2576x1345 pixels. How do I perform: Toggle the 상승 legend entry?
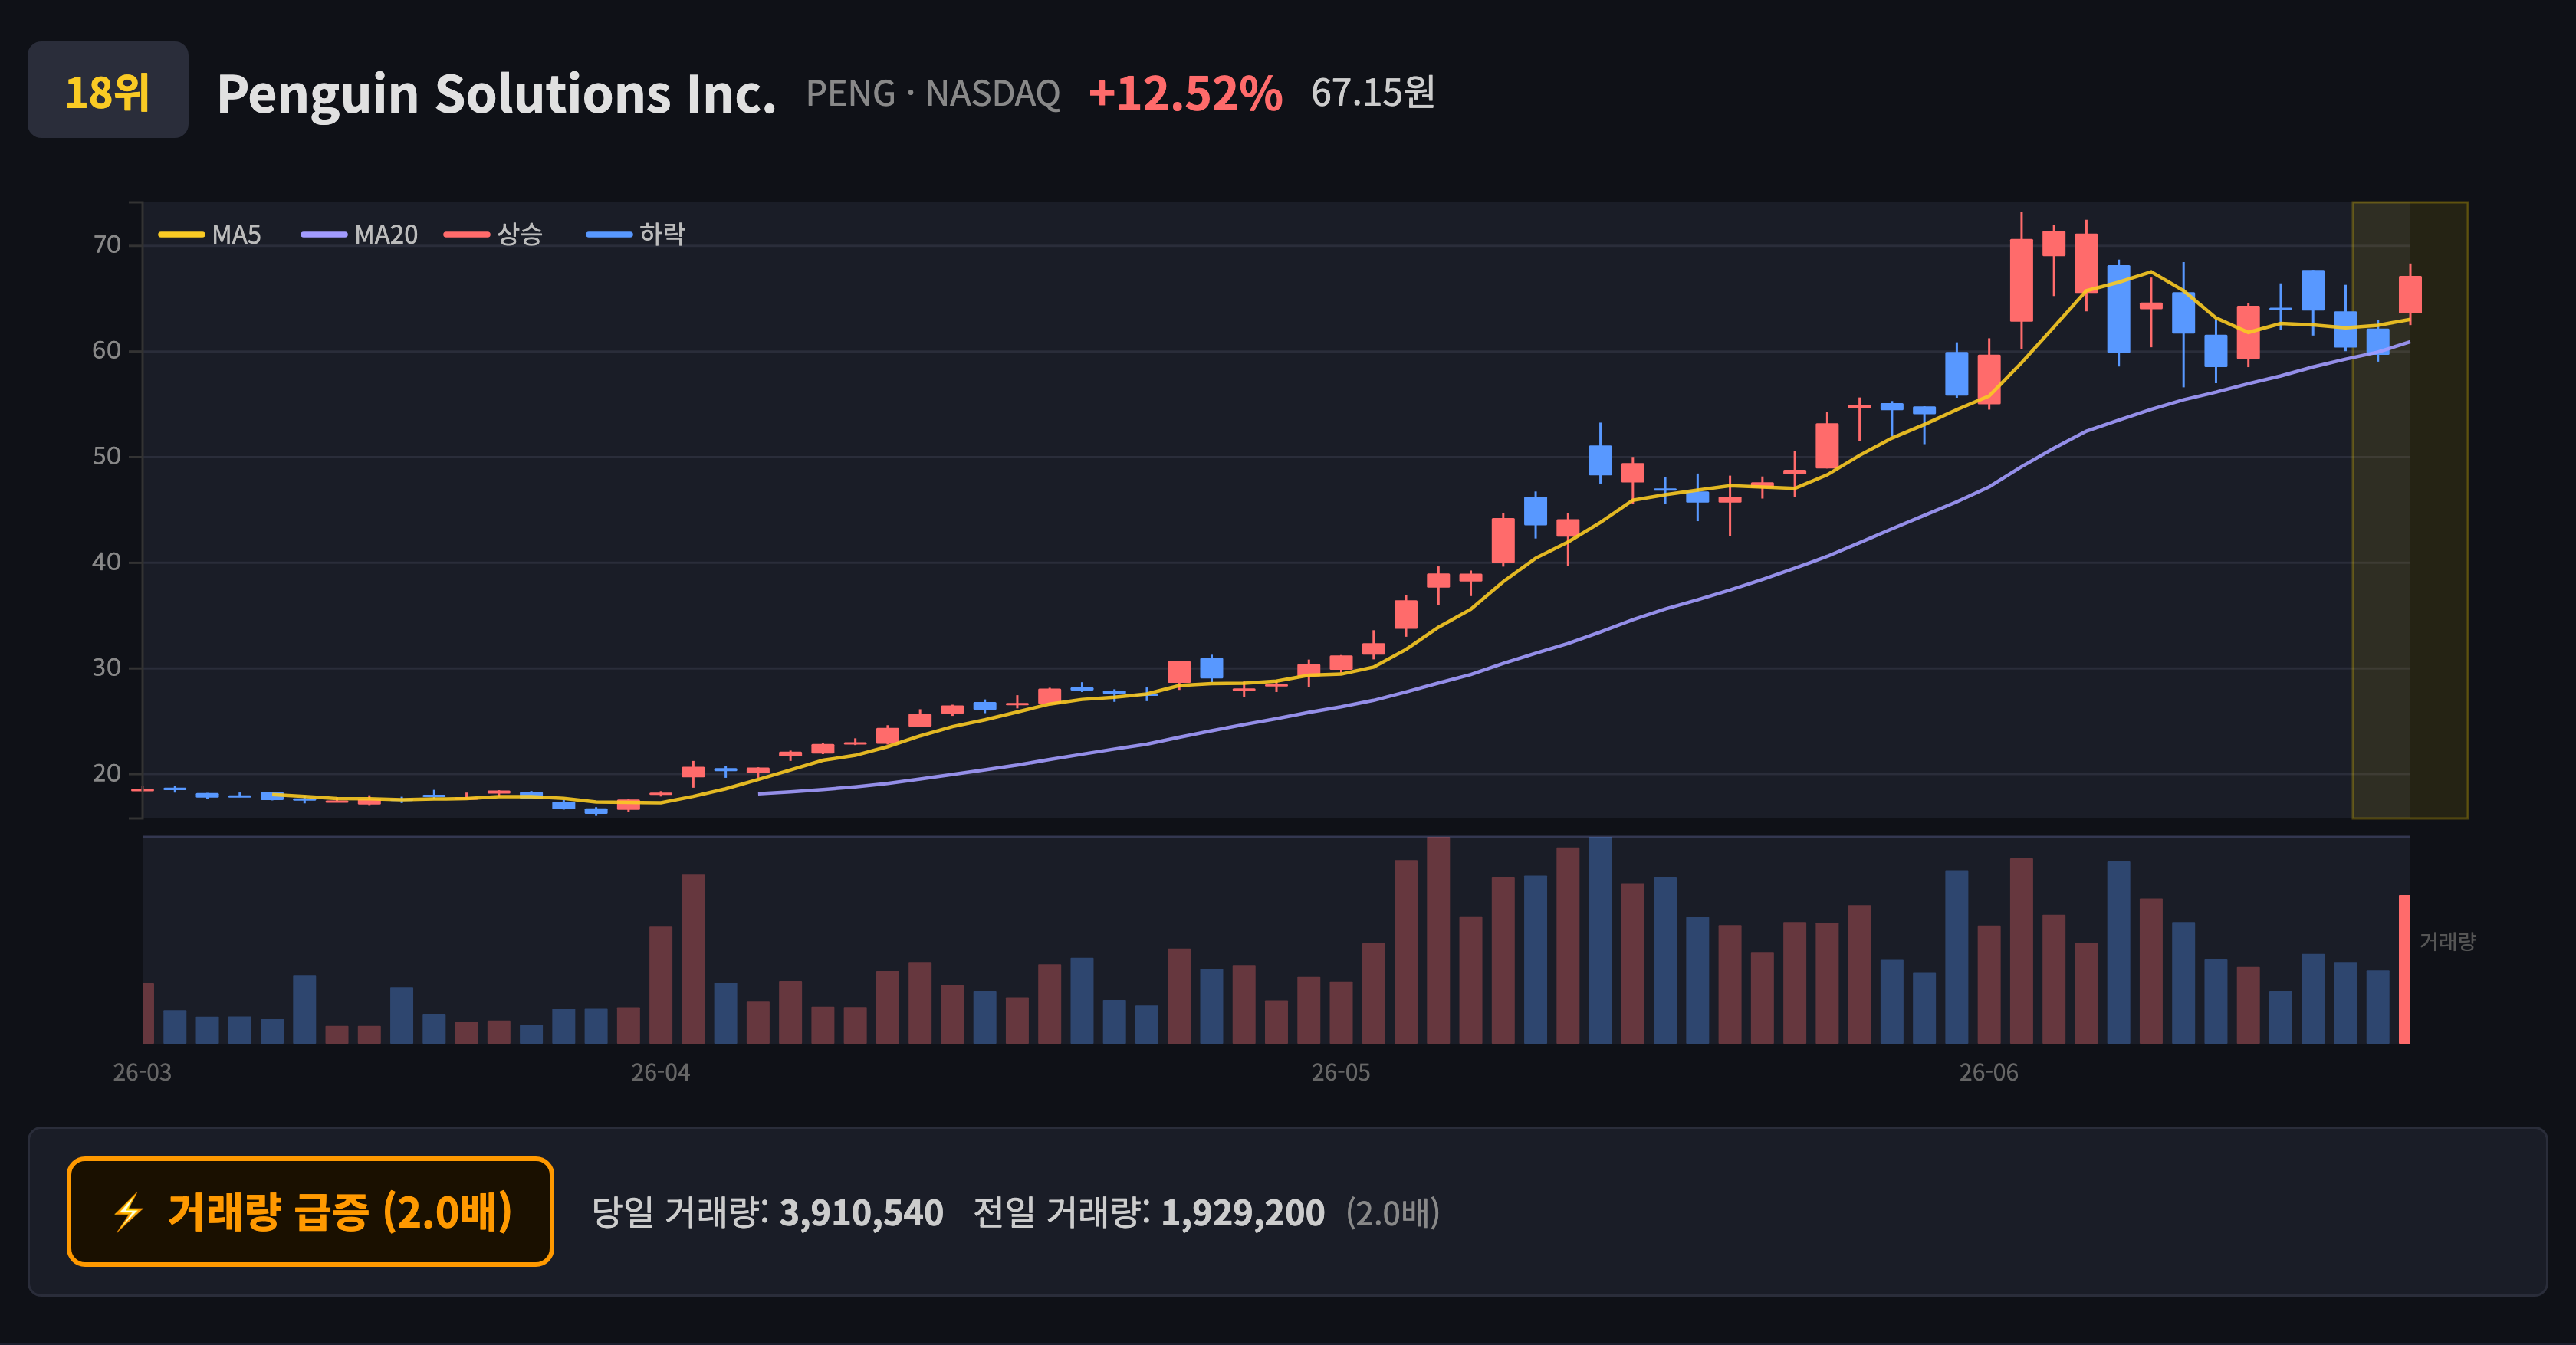(x=493, y=235)
